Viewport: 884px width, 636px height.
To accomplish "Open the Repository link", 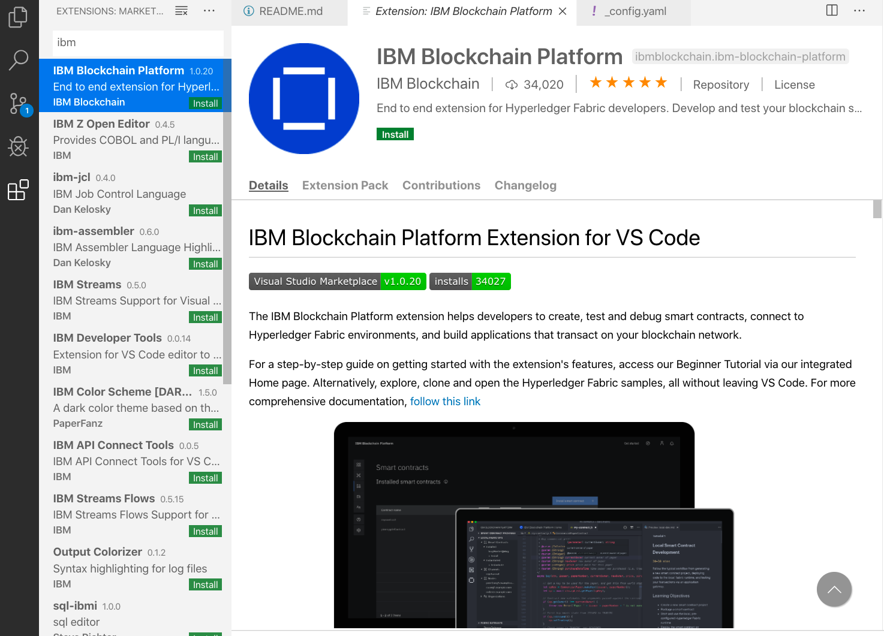I will tap(721, 85).
